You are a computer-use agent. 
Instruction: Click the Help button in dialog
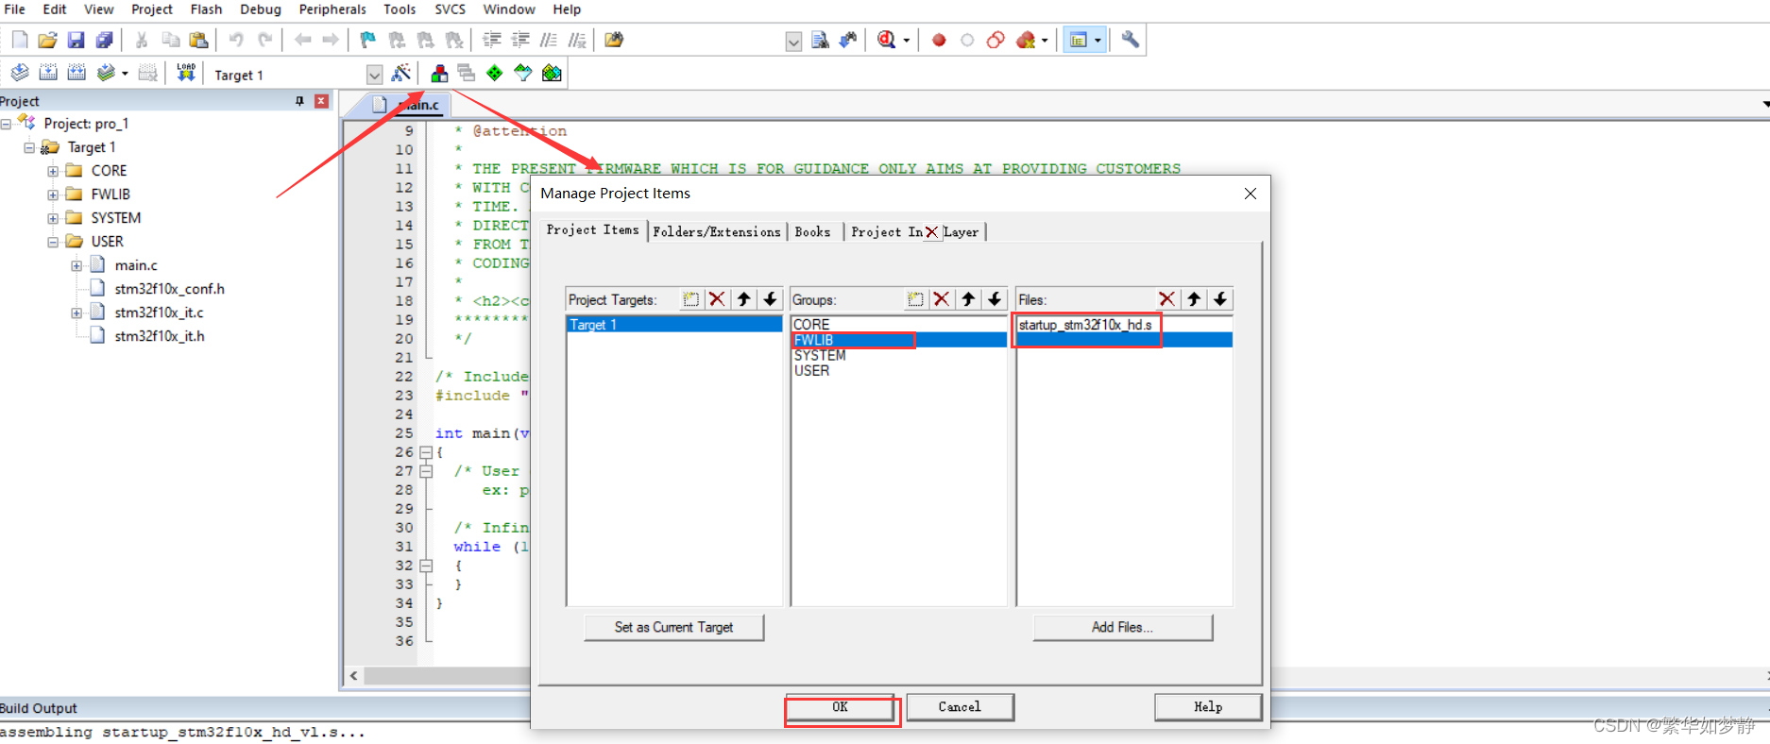tap(1208, 707)
